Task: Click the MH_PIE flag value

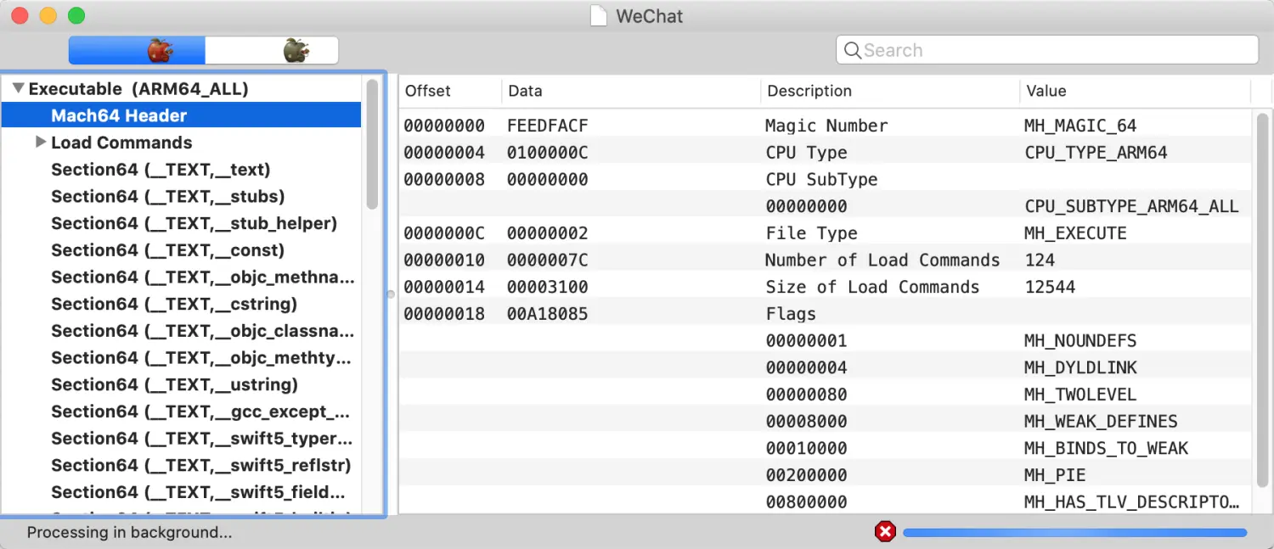Action: 1055,475
